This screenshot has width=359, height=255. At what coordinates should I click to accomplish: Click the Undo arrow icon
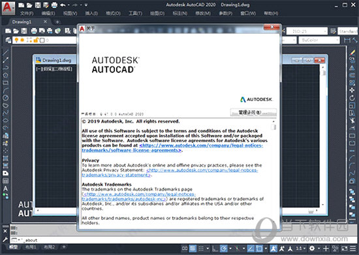pyautogui.click(x=63, y=5)
